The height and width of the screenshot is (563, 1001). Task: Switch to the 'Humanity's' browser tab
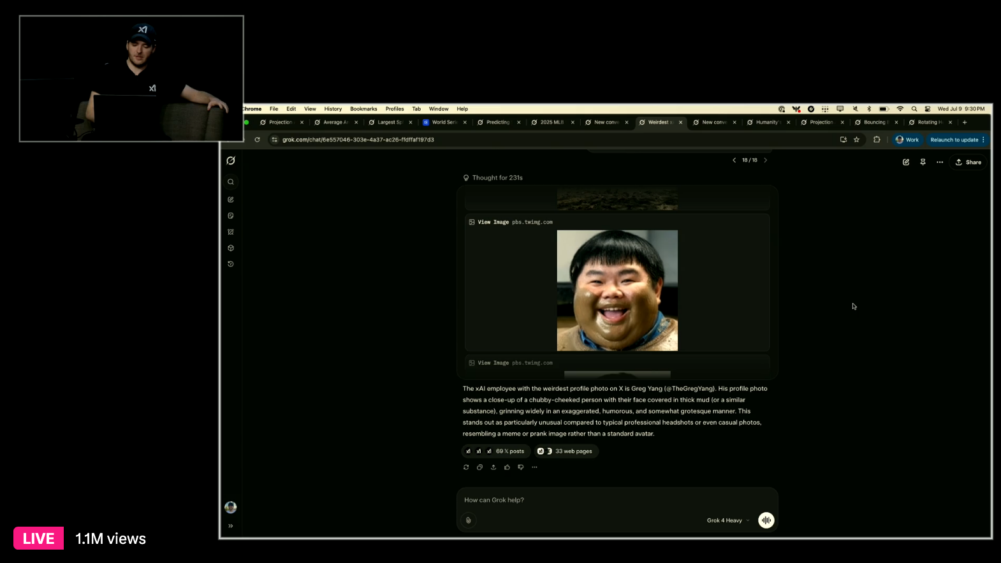[x=768, y=122]
